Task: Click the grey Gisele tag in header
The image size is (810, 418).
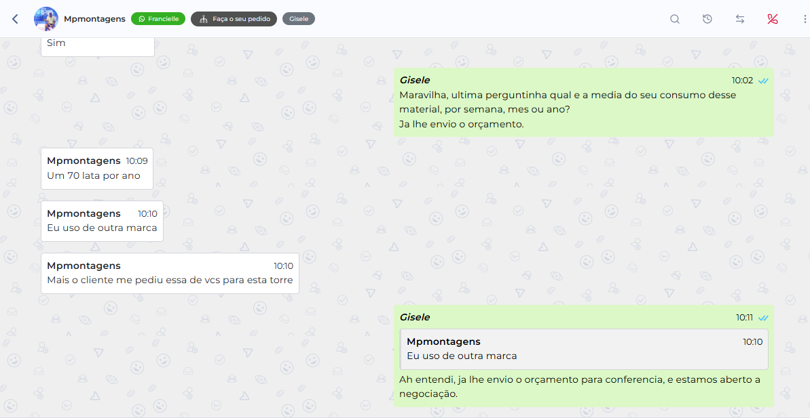Action: coord(299,19)
